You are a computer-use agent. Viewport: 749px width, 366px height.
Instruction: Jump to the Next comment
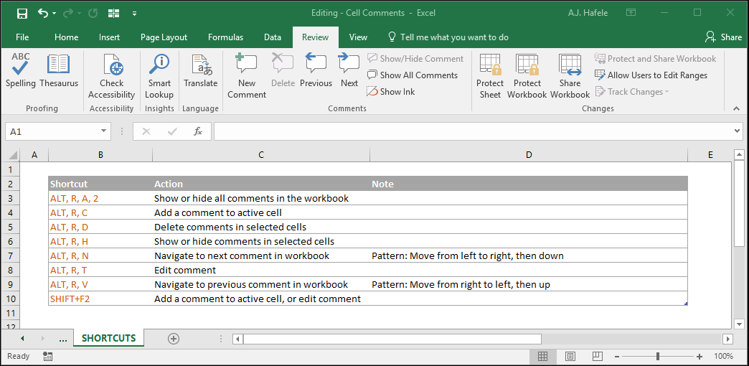[349, 71]
